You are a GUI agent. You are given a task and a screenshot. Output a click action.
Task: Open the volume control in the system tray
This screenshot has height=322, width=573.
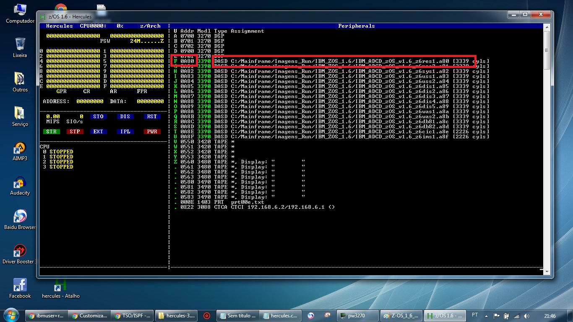click(x=526, y=316)
